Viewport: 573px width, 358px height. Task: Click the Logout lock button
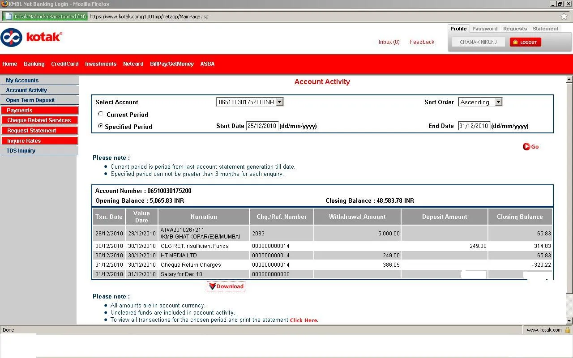(x=525, y=42)
